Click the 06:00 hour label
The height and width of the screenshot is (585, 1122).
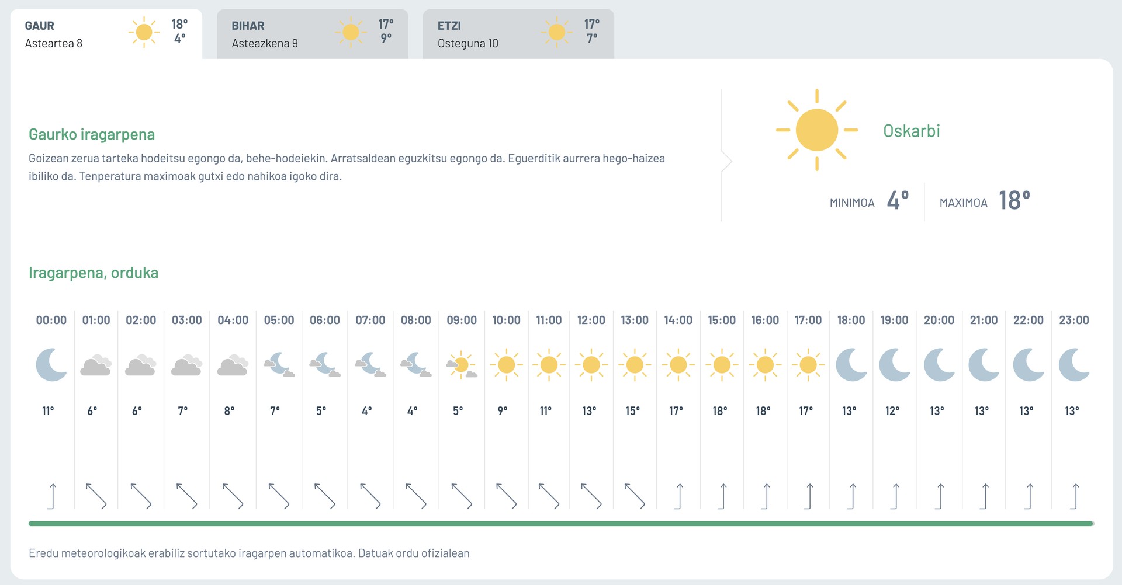click(325, 320)
